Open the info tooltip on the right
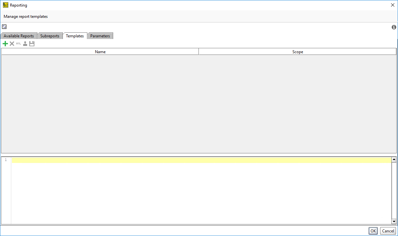 point(394,27)
